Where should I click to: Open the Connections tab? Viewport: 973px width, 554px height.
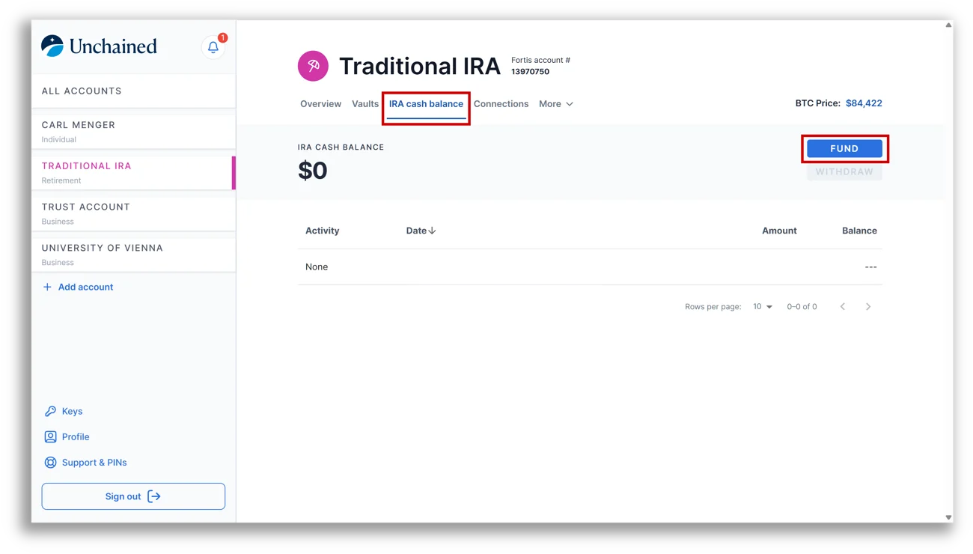coord(501,104)
